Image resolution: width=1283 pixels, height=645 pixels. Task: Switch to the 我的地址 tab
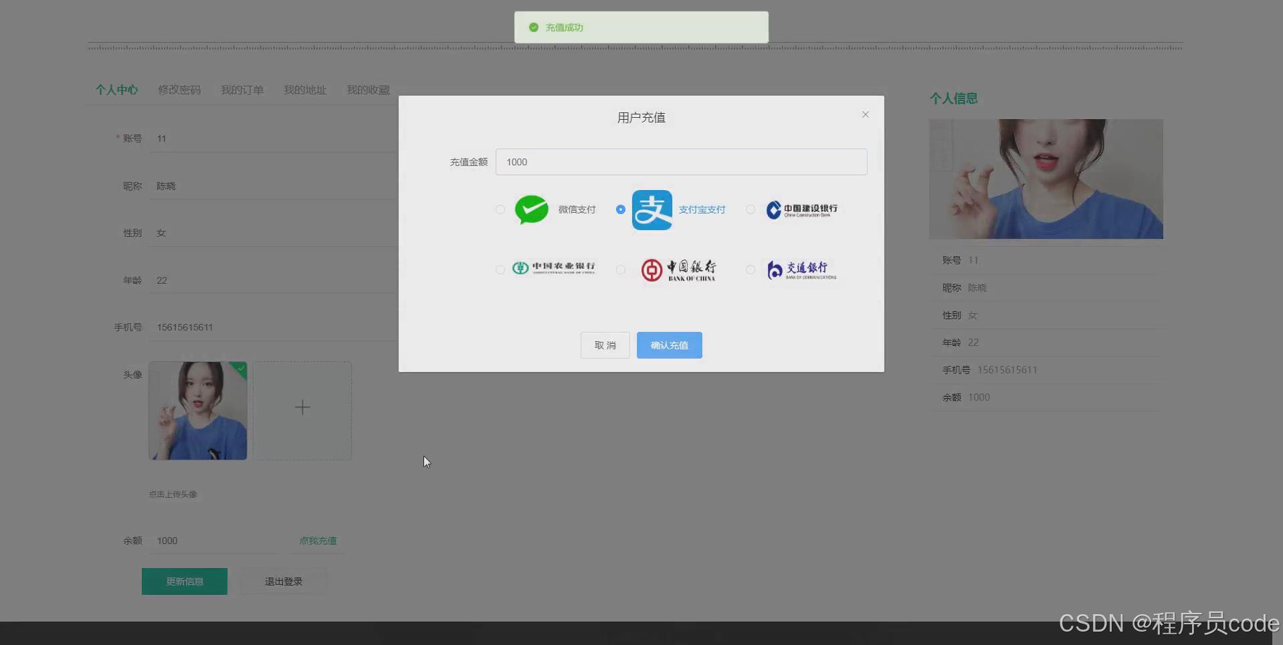tap(304, 89)
